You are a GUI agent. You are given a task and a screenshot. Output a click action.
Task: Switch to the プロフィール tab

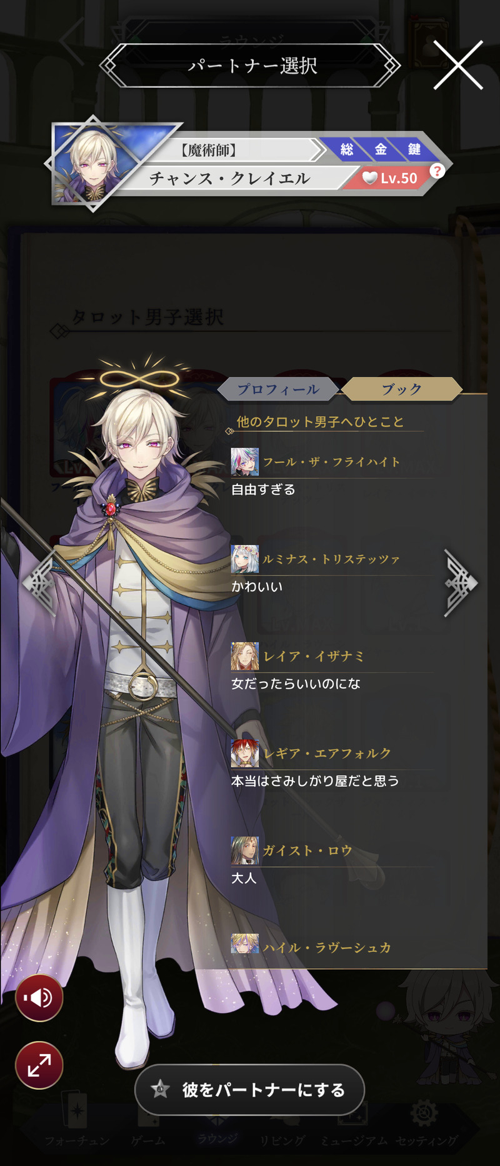click(x=278, y=389)
